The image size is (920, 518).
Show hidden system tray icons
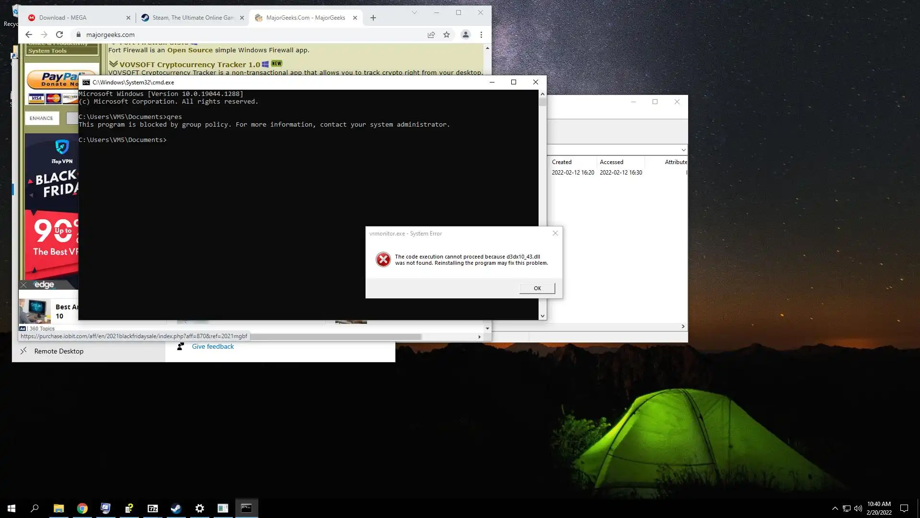[835, 508]
